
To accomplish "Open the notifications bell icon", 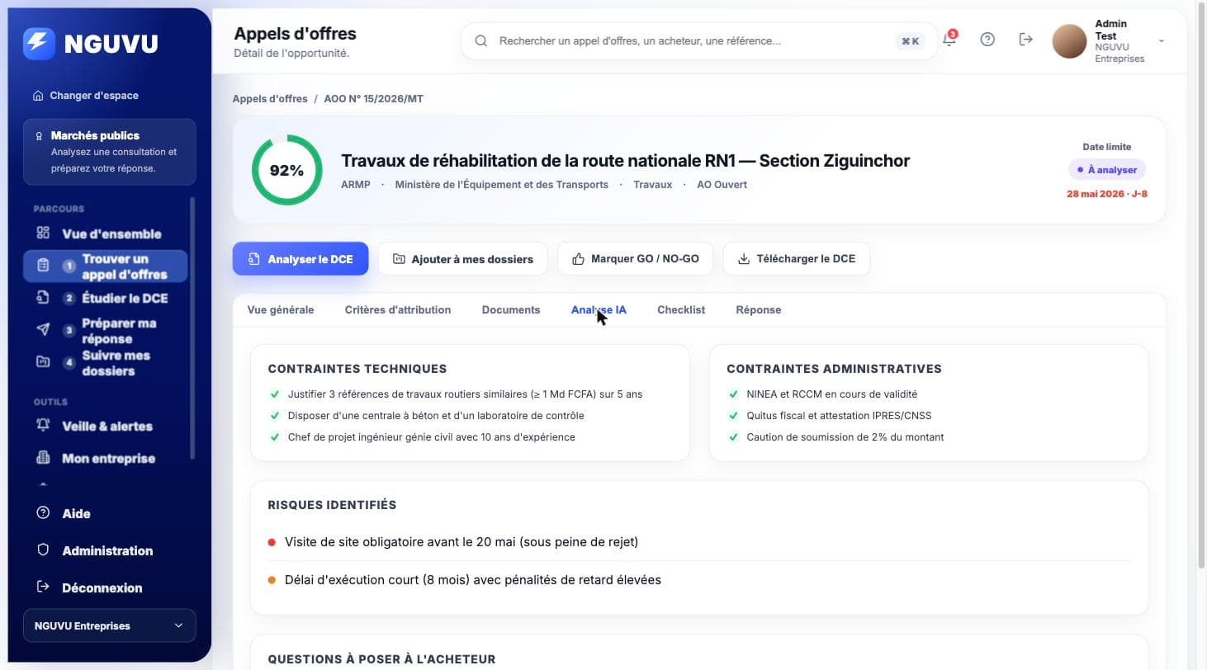I will pyautogui.click(x=949, y=39).
